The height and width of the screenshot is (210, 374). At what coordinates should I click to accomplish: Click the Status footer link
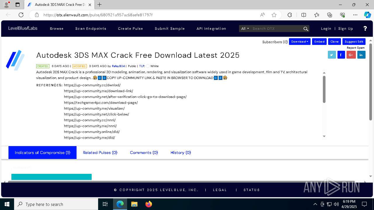point(252,190)
